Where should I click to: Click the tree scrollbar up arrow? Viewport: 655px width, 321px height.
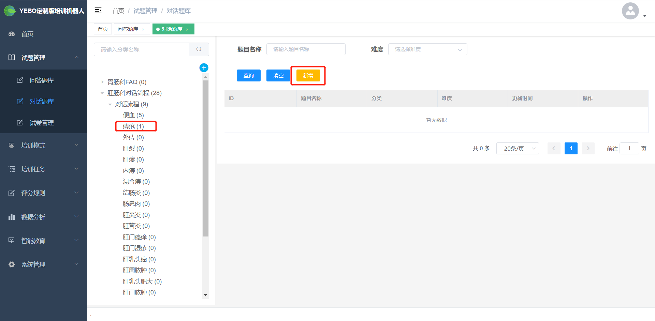[x=205, y=77]
